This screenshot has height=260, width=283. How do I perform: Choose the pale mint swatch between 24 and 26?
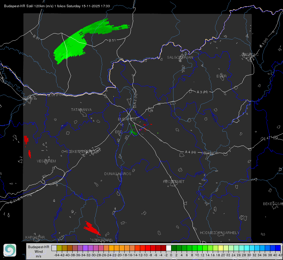click(x=236, y=248)
